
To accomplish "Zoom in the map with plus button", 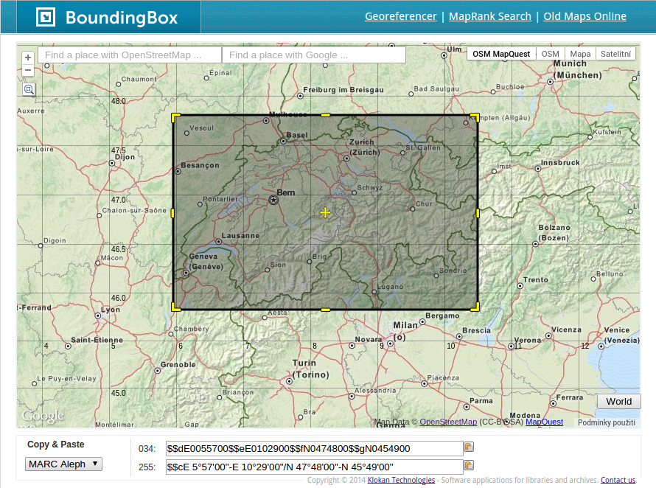I will (x=28, y=57).
